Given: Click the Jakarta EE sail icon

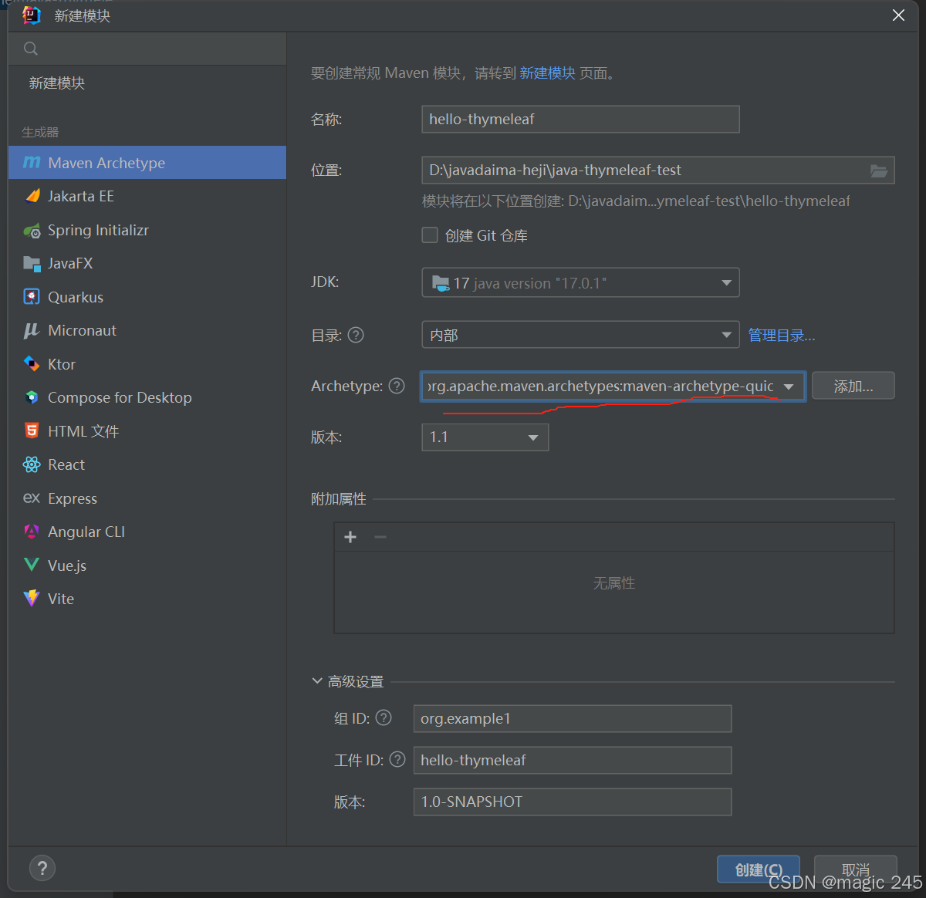Looking at the screenshot, I should (32, 196).
